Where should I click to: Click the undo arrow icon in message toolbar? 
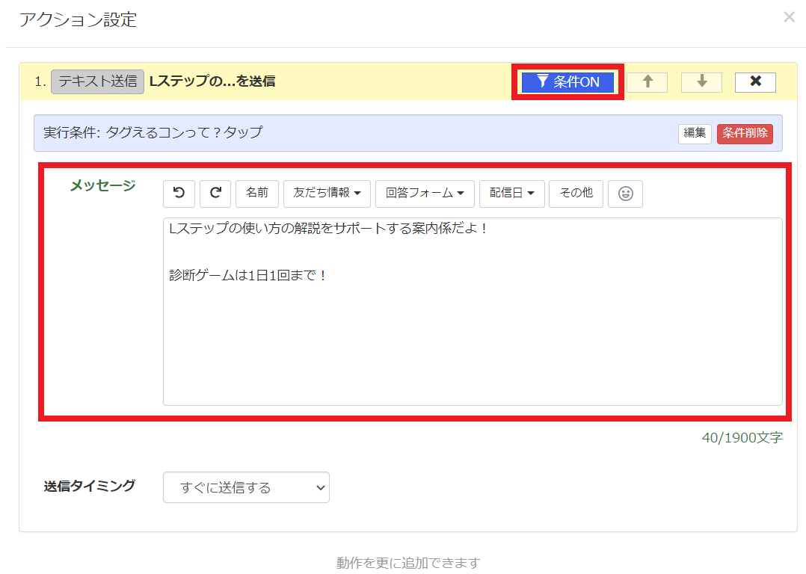click(x=179, y=194)
